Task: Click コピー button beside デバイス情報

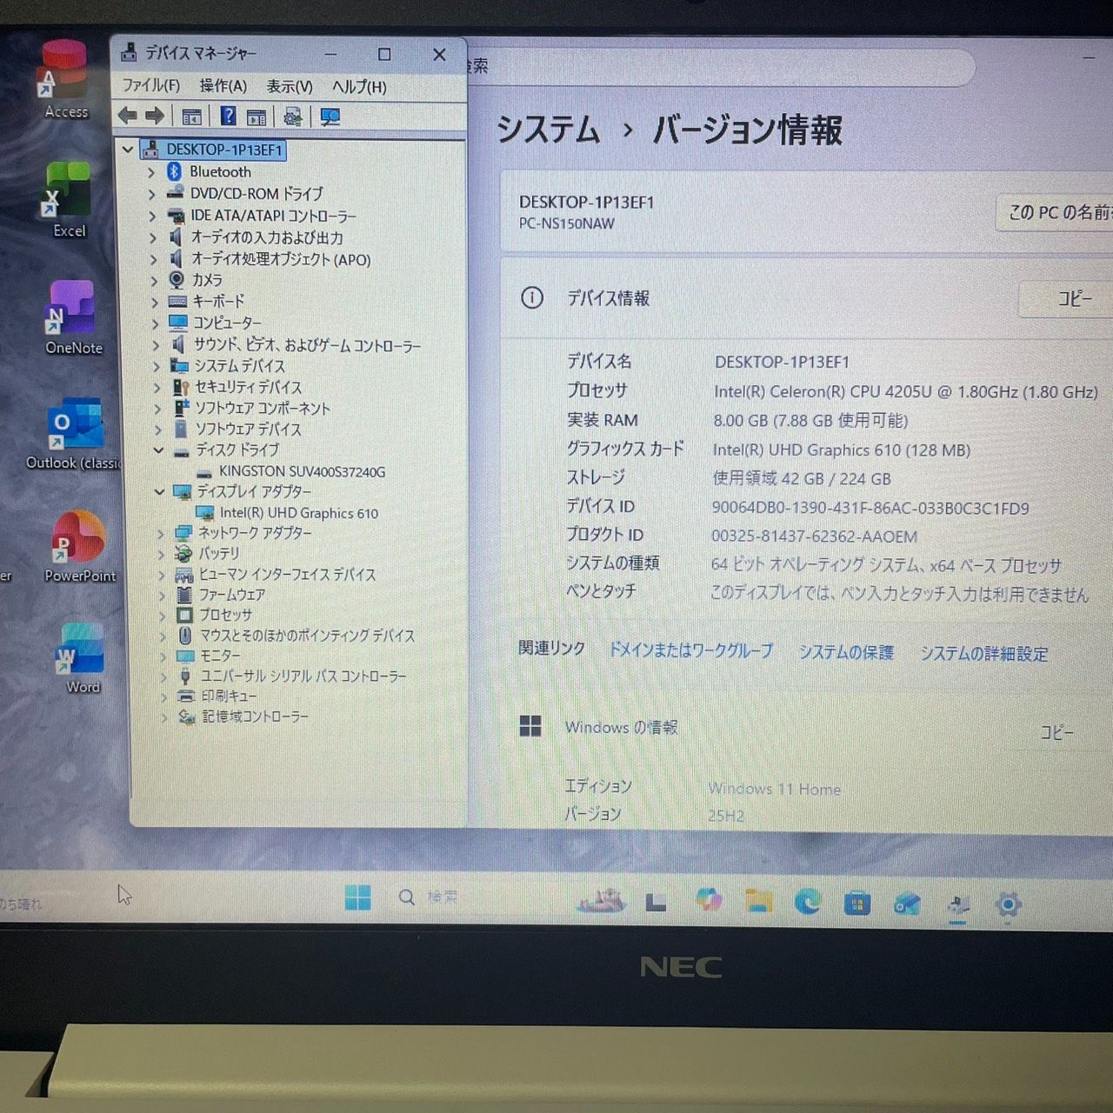Action: pyautogui.click(x=1067, y=299)
